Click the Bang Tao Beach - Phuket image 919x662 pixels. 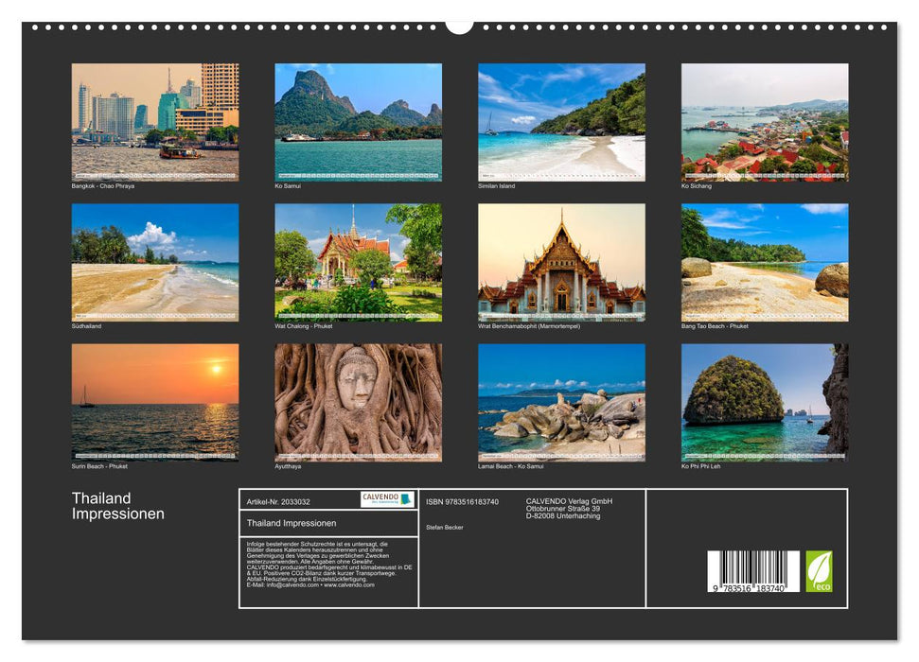tap(763, 262)
